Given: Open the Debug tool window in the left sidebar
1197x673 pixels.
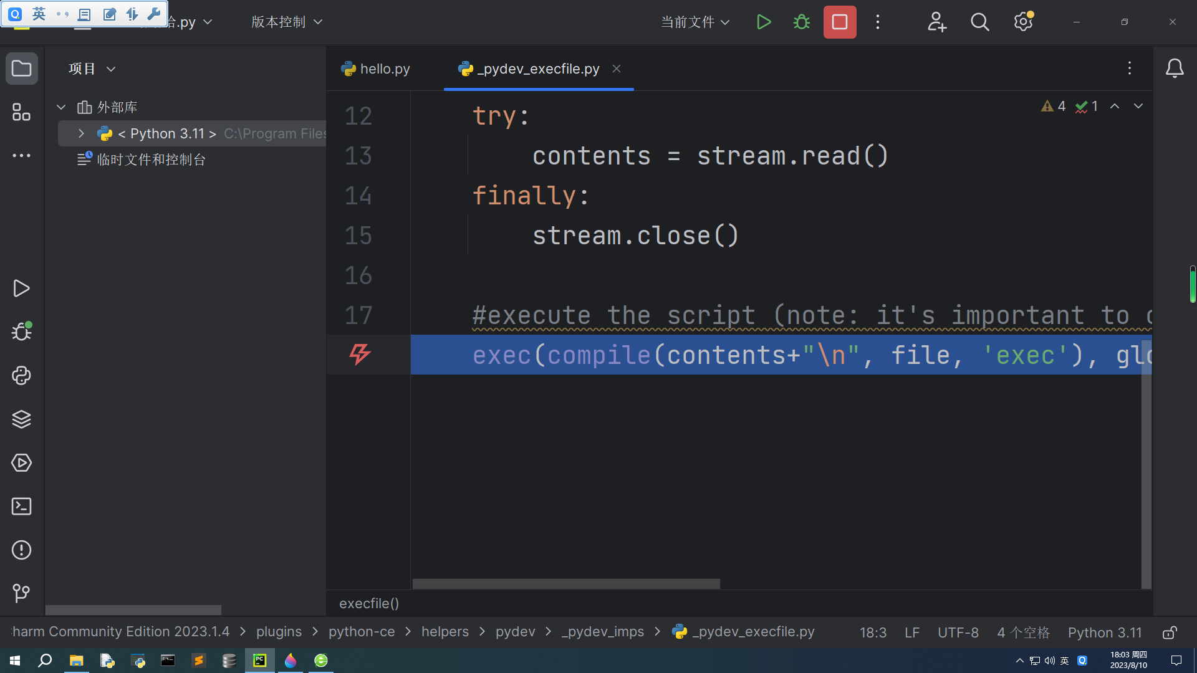Looking at the screenshot, I should tap(22, 332).
